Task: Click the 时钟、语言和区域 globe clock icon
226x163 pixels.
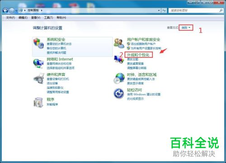Action: [x=119, y=79]
